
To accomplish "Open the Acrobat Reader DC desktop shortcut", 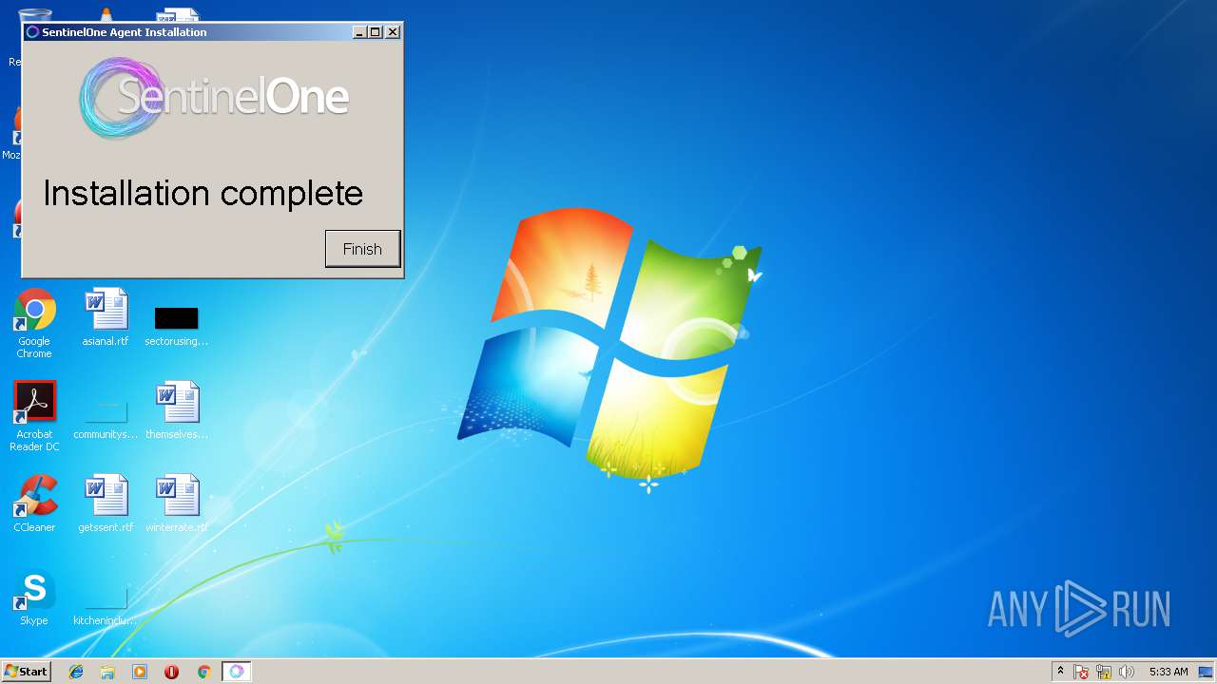I will coord(34,416).
